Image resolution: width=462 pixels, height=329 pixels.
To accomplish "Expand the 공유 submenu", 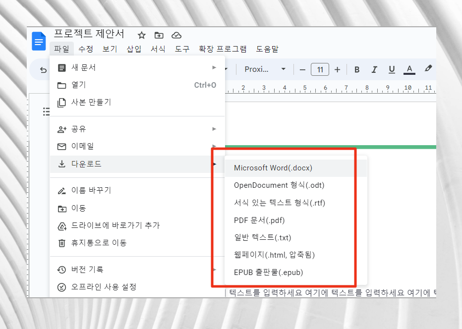I will tap(137, 129).
